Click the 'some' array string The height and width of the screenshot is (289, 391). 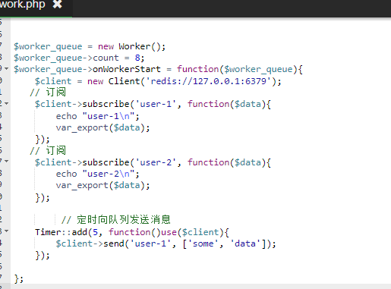coord(203,243)
